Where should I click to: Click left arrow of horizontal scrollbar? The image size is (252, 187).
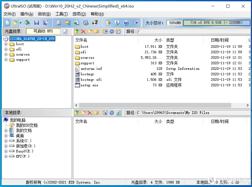76,105
